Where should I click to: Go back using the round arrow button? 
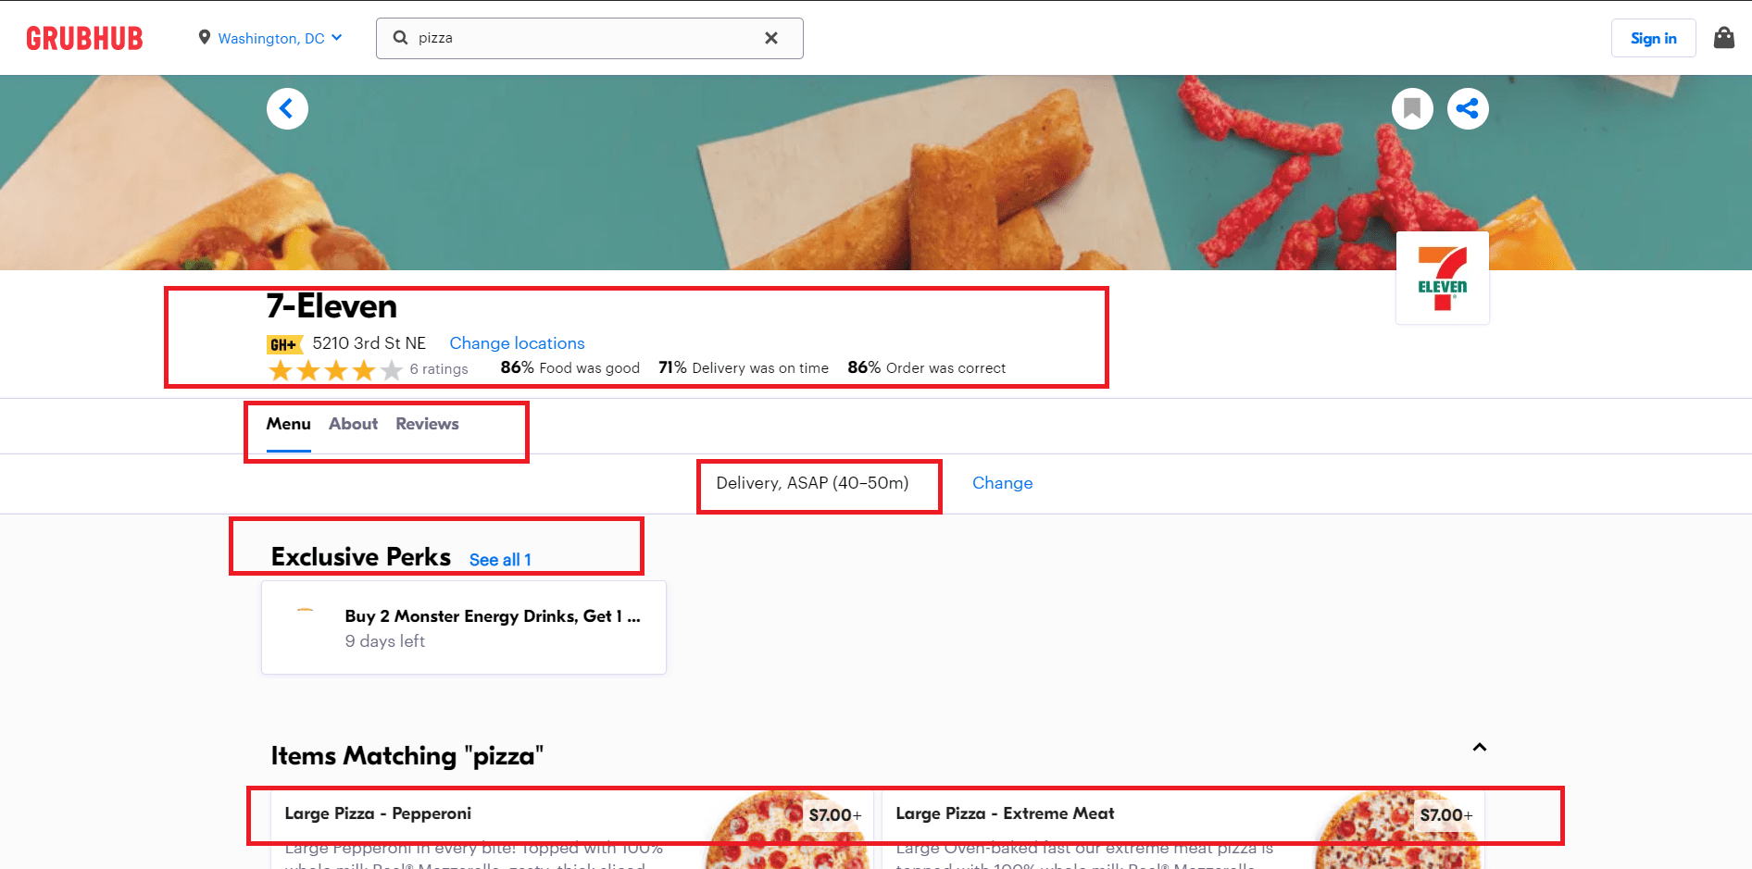tap(287, 108)
